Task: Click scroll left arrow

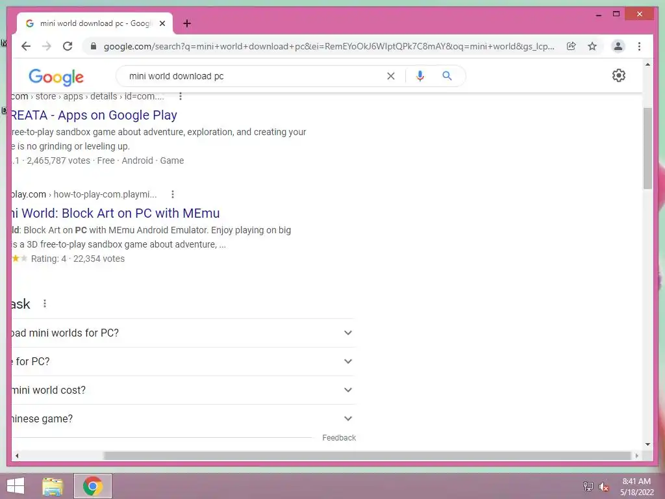Action: (17, 455)
